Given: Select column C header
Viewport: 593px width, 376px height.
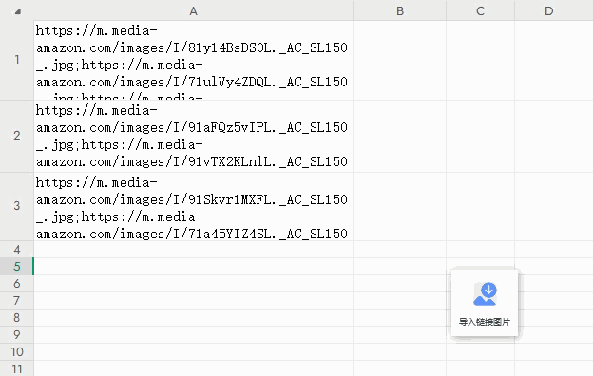Looking at the screenshot, I should click(480, 10).
